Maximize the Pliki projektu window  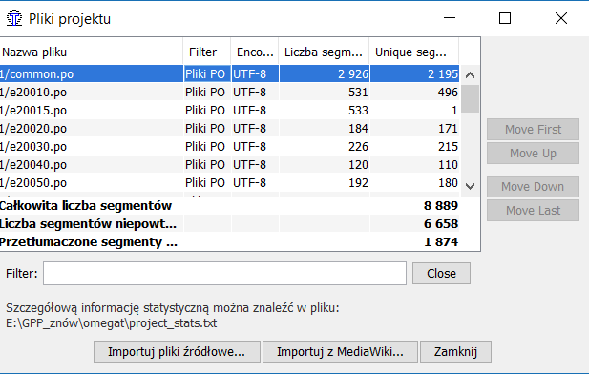click(504, 18)
